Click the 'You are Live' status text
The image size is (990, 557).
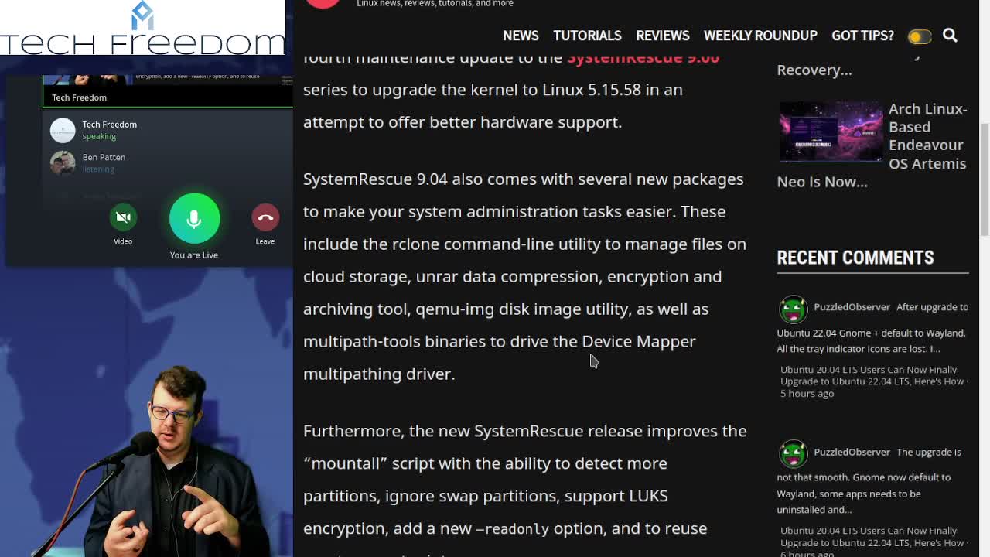click(x=193, y=255)
